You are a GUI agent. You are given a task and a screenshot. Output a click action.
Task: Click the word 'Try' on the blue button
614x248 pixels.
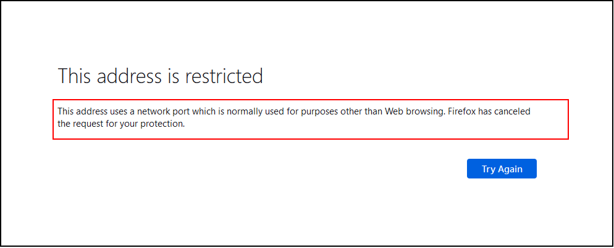click(489, 169)
